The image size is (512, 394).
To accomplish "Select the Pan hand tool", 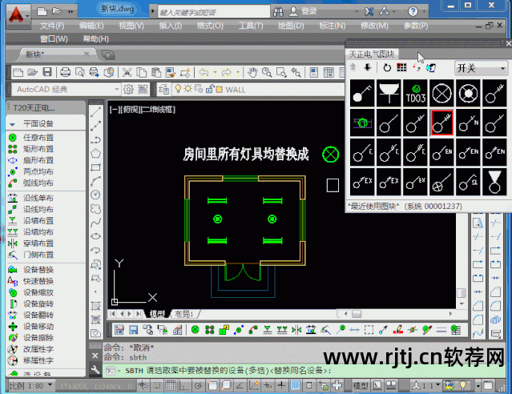I will click(252, 72).
